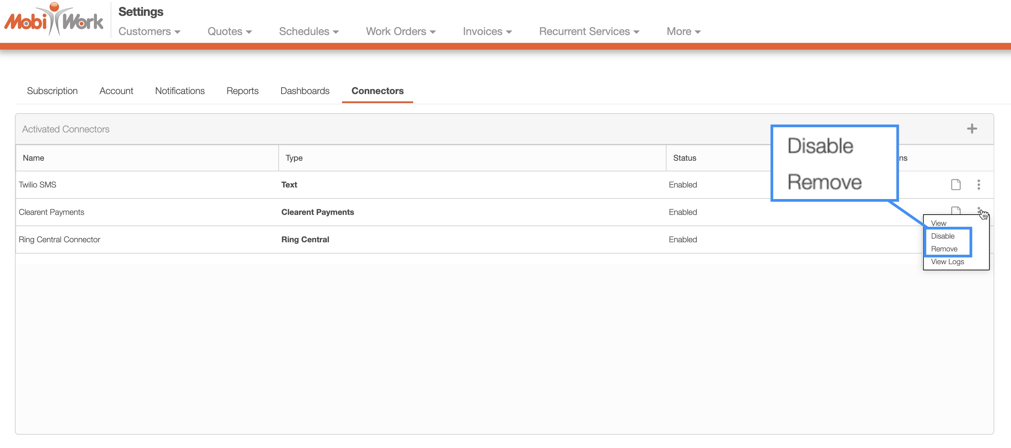
Task: Switch to the Subscription tab
Action: point(52,91)
